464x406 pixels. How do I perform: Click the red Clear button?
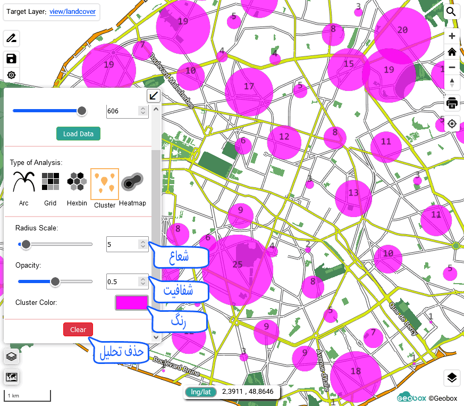78,329
